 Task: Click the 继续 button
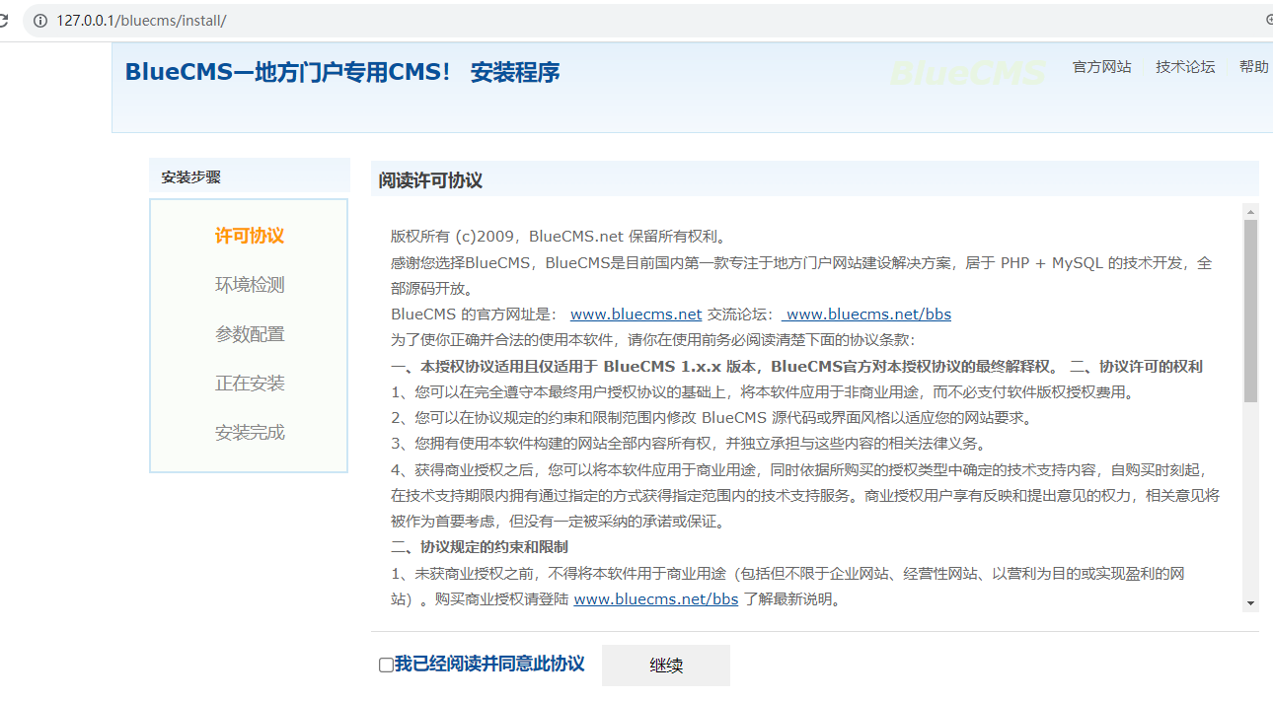666,666
